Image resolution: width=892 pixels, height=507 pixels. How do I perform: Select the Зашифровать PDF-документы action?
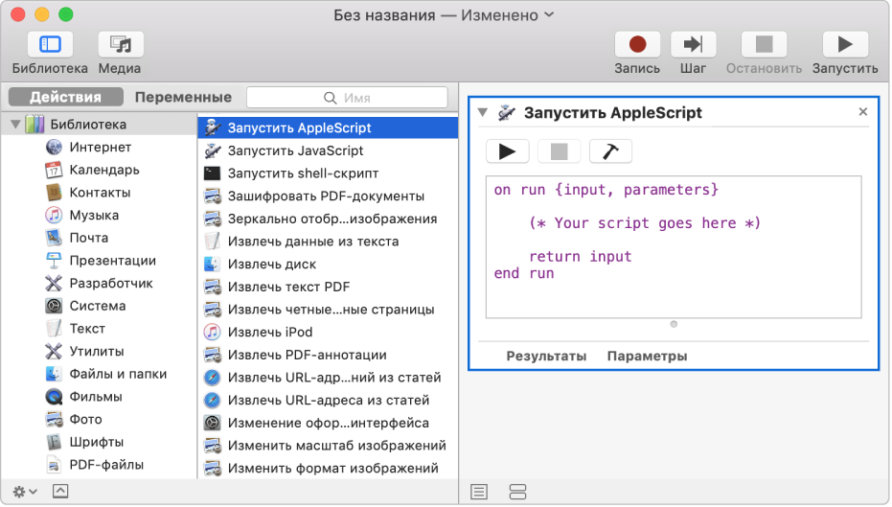click(x=328, y=196)
